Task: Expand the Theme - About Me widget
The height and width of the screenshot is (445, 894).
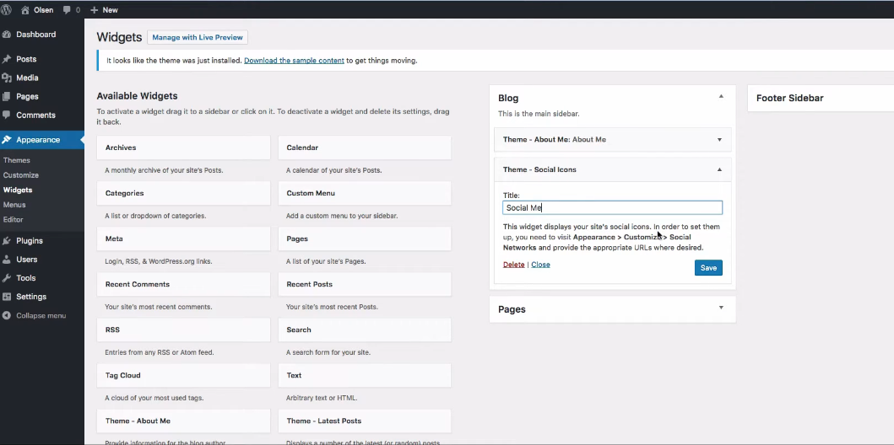Action: [719, 140]
